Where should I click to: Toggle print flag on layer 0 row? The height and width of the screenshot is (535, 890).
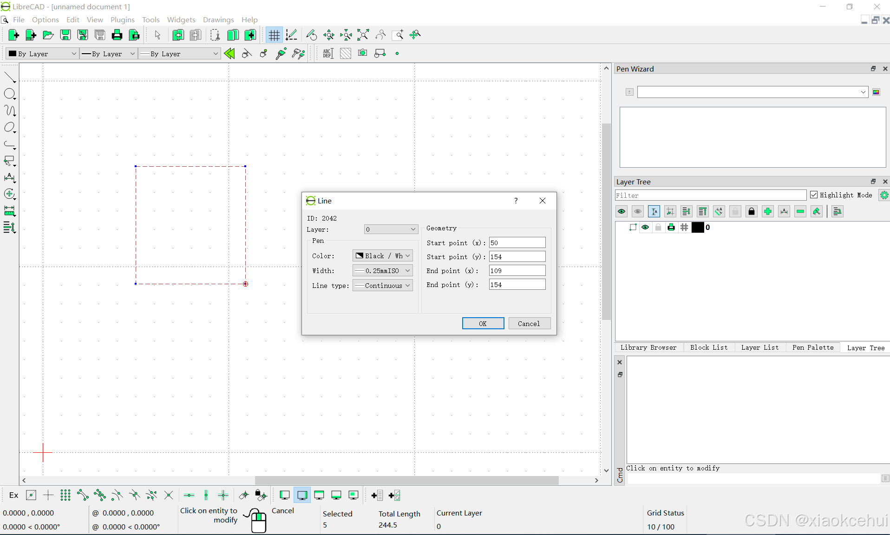671,227
